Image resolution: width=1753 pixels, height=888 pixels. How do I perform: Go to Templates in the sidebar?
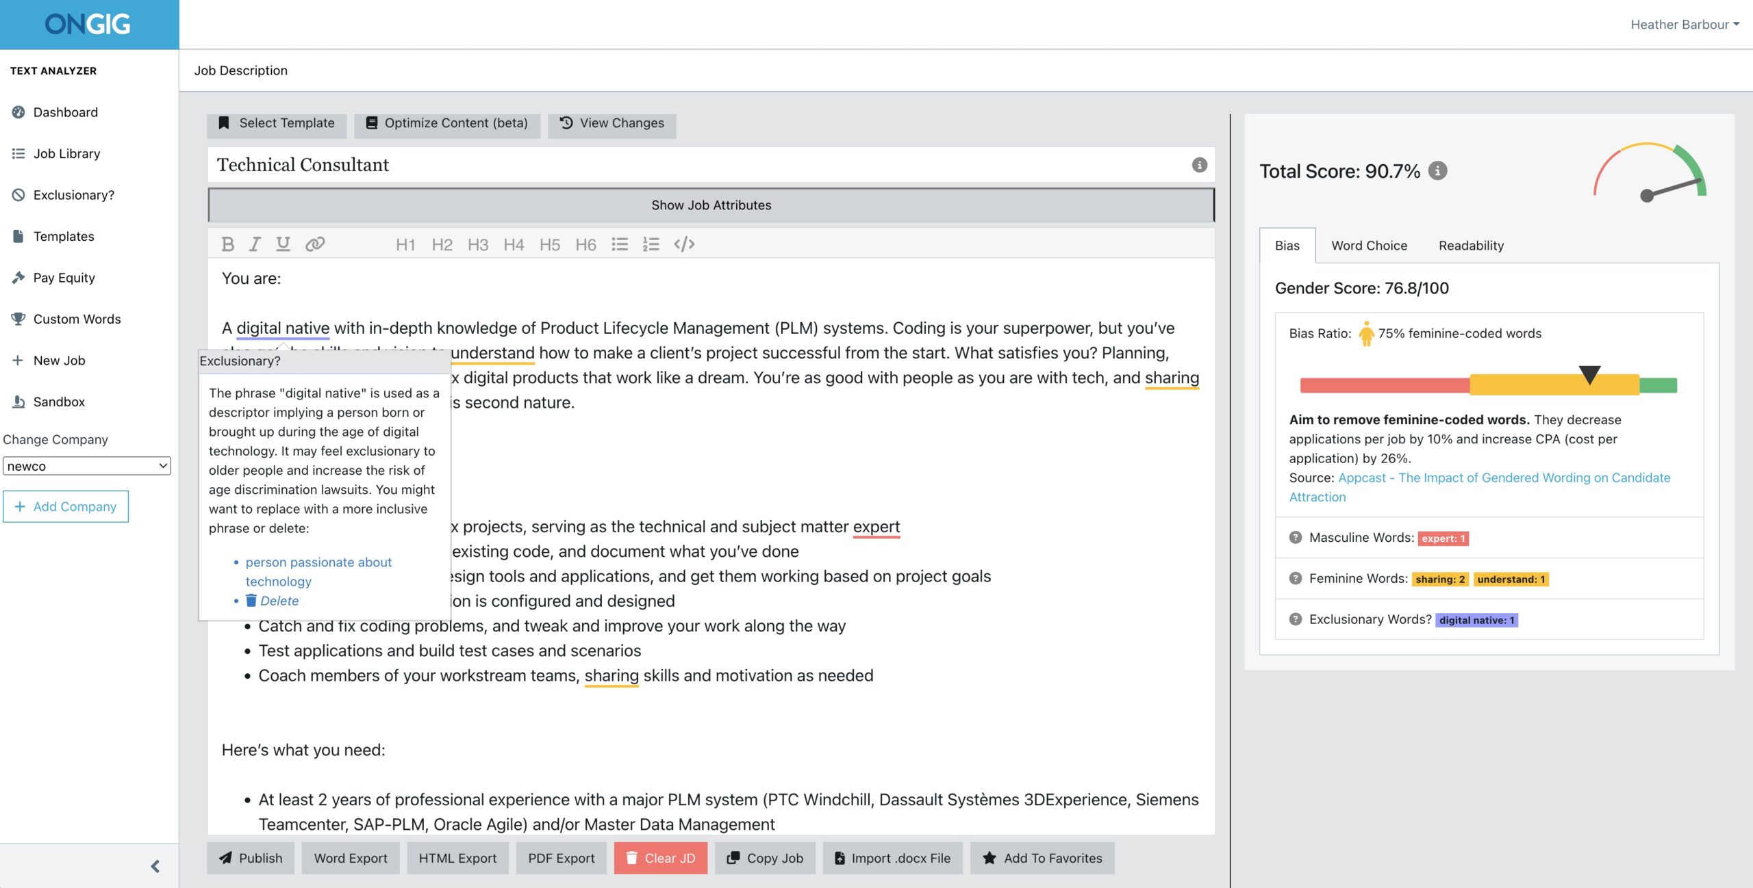[x=64, y=237]
